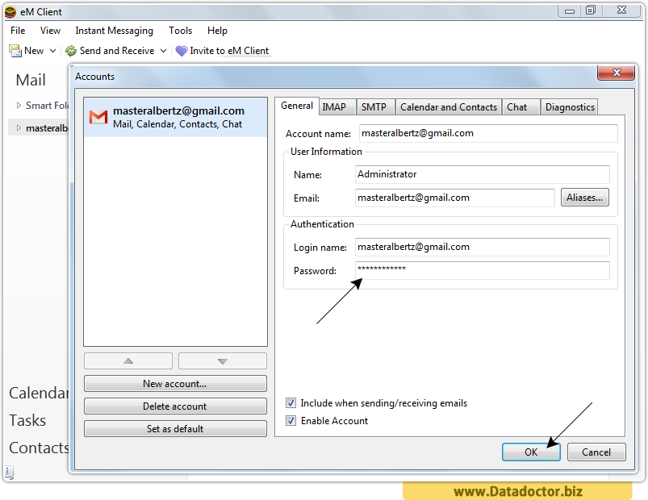Open the Instant Messaging menu
This screenshot has height=500, width=648.
[x=114, y=31]
